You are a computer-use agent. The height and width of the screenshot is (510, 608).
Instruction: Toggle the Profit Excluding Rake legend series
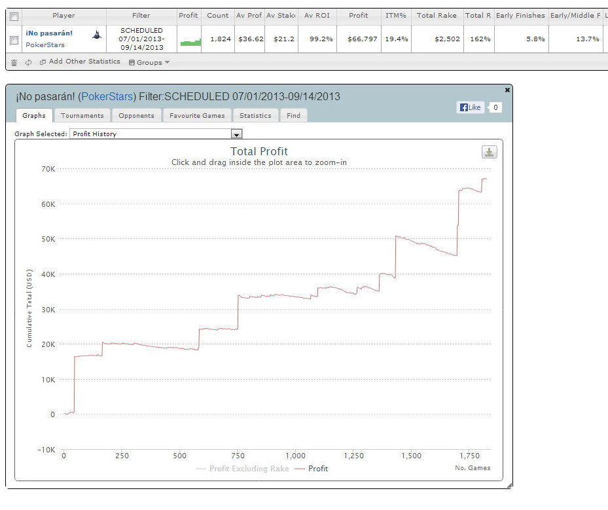tap(242, 469)
